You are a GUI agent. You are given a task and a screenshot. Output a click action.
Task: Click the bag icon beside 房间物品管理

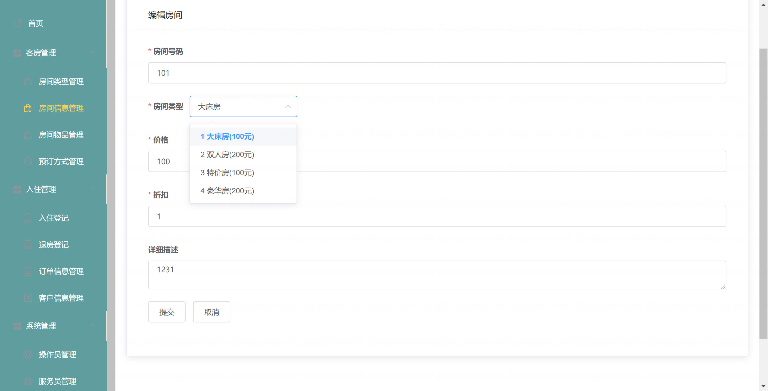click(x=28, y=135)
